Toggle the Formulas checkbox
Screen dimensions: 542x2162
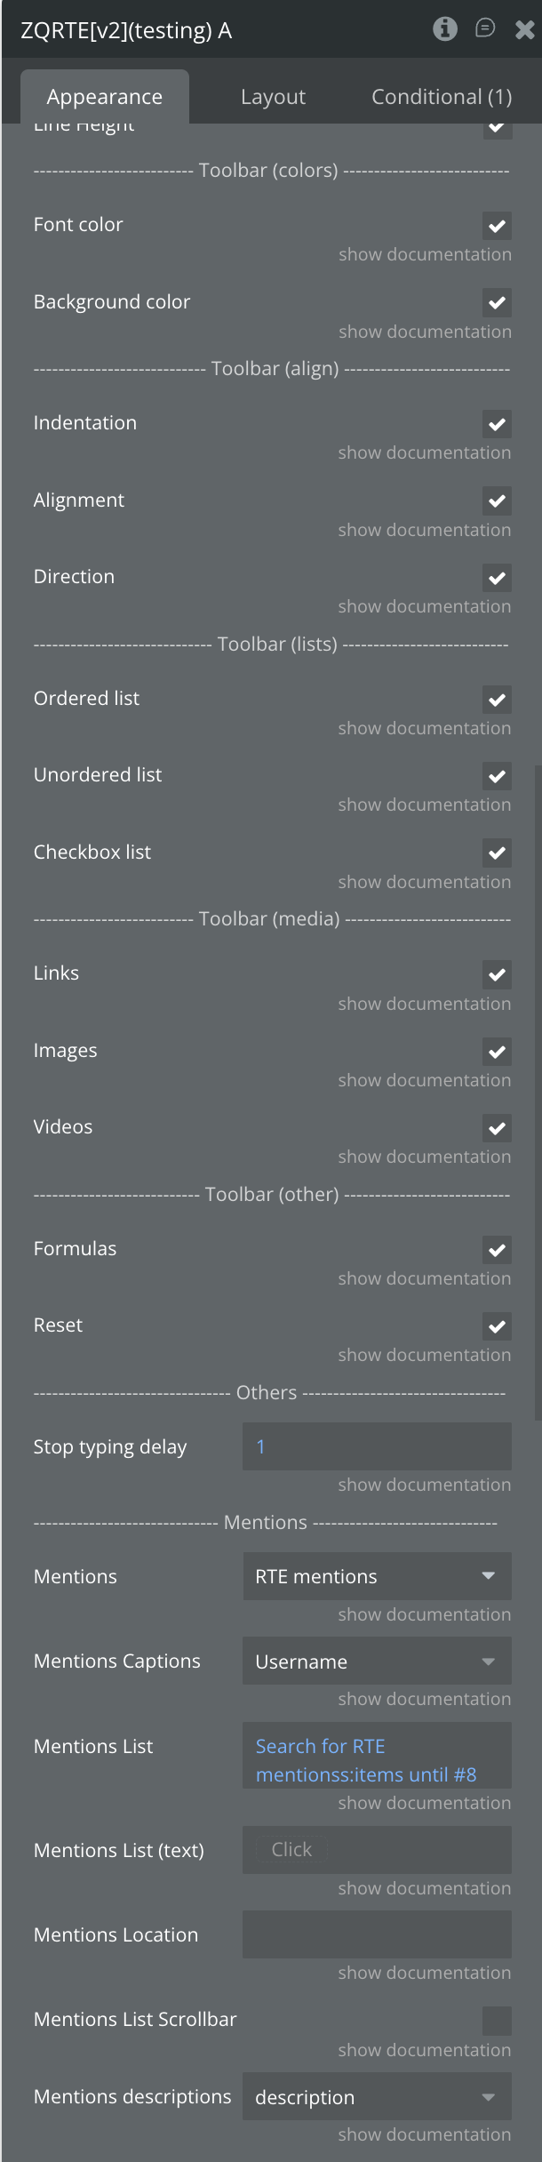[497, 1250]
